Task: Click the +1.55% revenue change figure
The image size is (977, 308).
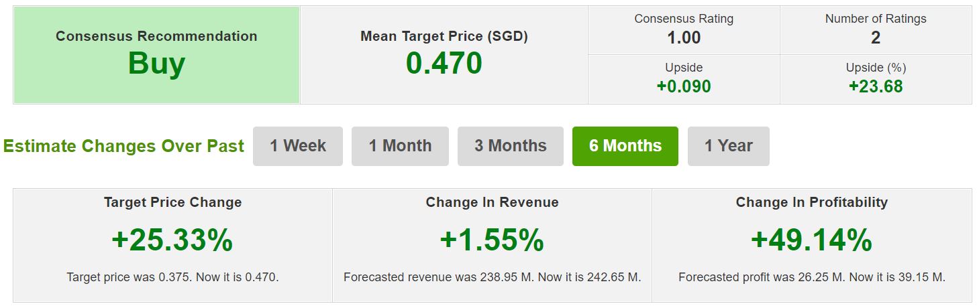Action: pyautogui.click(x=492, y=240)
